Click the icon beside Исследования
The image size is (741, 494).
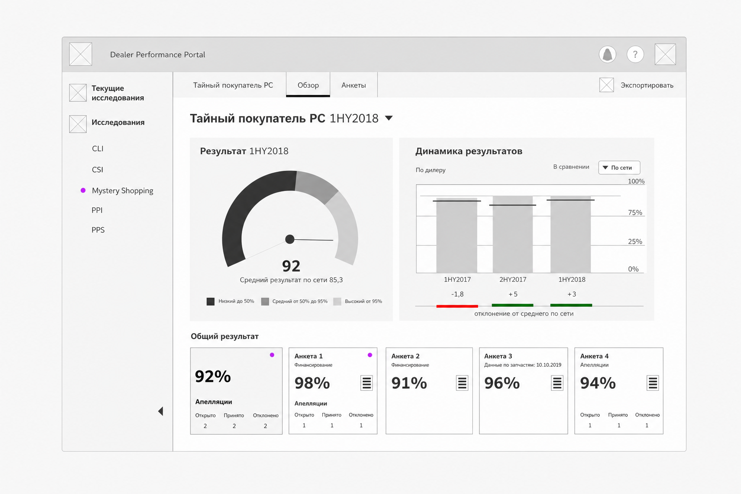(x=78, y=124)
